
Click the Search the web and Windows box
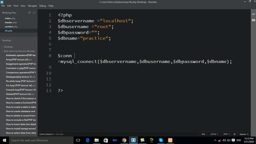[x=41, y=140]
